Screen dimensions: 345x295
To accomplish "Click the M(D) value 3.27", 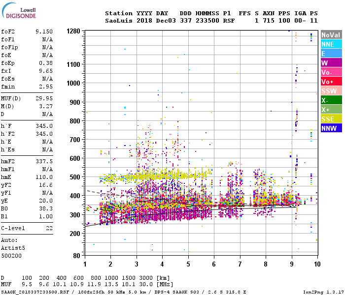I will (x=46, y=107).
